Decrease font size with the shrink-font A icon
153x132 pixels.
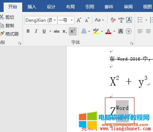[x=87, y=20]
